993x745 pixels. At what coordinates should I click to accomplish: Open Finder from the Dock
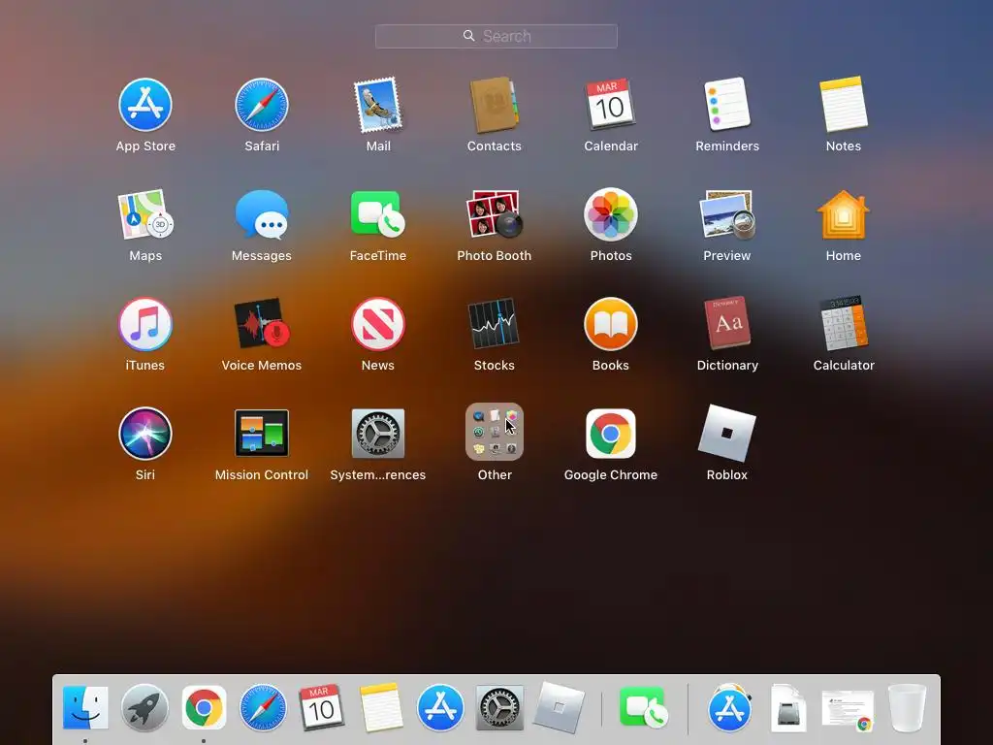click(x=85, y=707)
